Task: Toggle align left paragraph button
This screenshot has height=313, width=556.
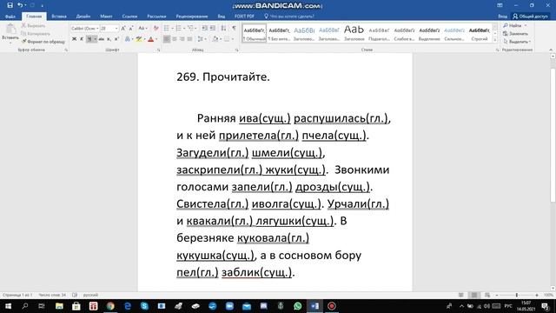Action: pos(166,39)
